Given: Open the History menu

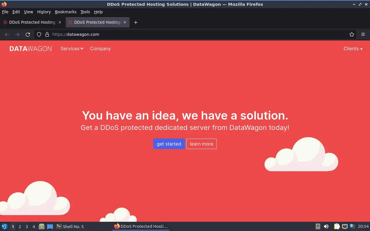Looking at the screenshot, I should coord(44,12).
